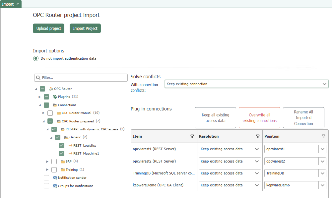The image size is (332, 198).
Task: Click the pin icon on Import tab
Action: (x=17, y=4)
